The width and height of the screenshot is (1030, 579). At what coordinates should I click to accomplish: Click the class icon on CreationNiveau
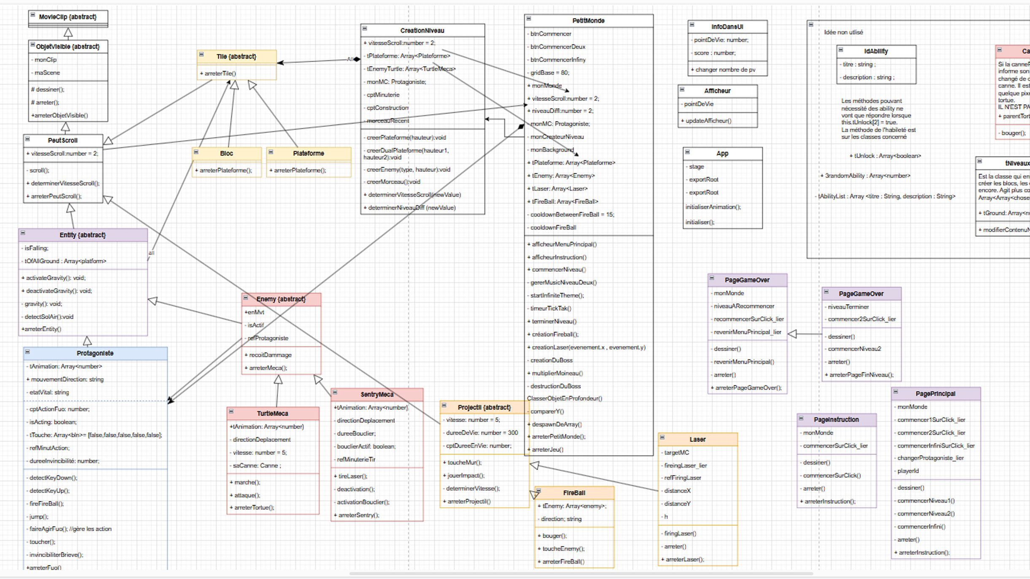coord(365,29)
